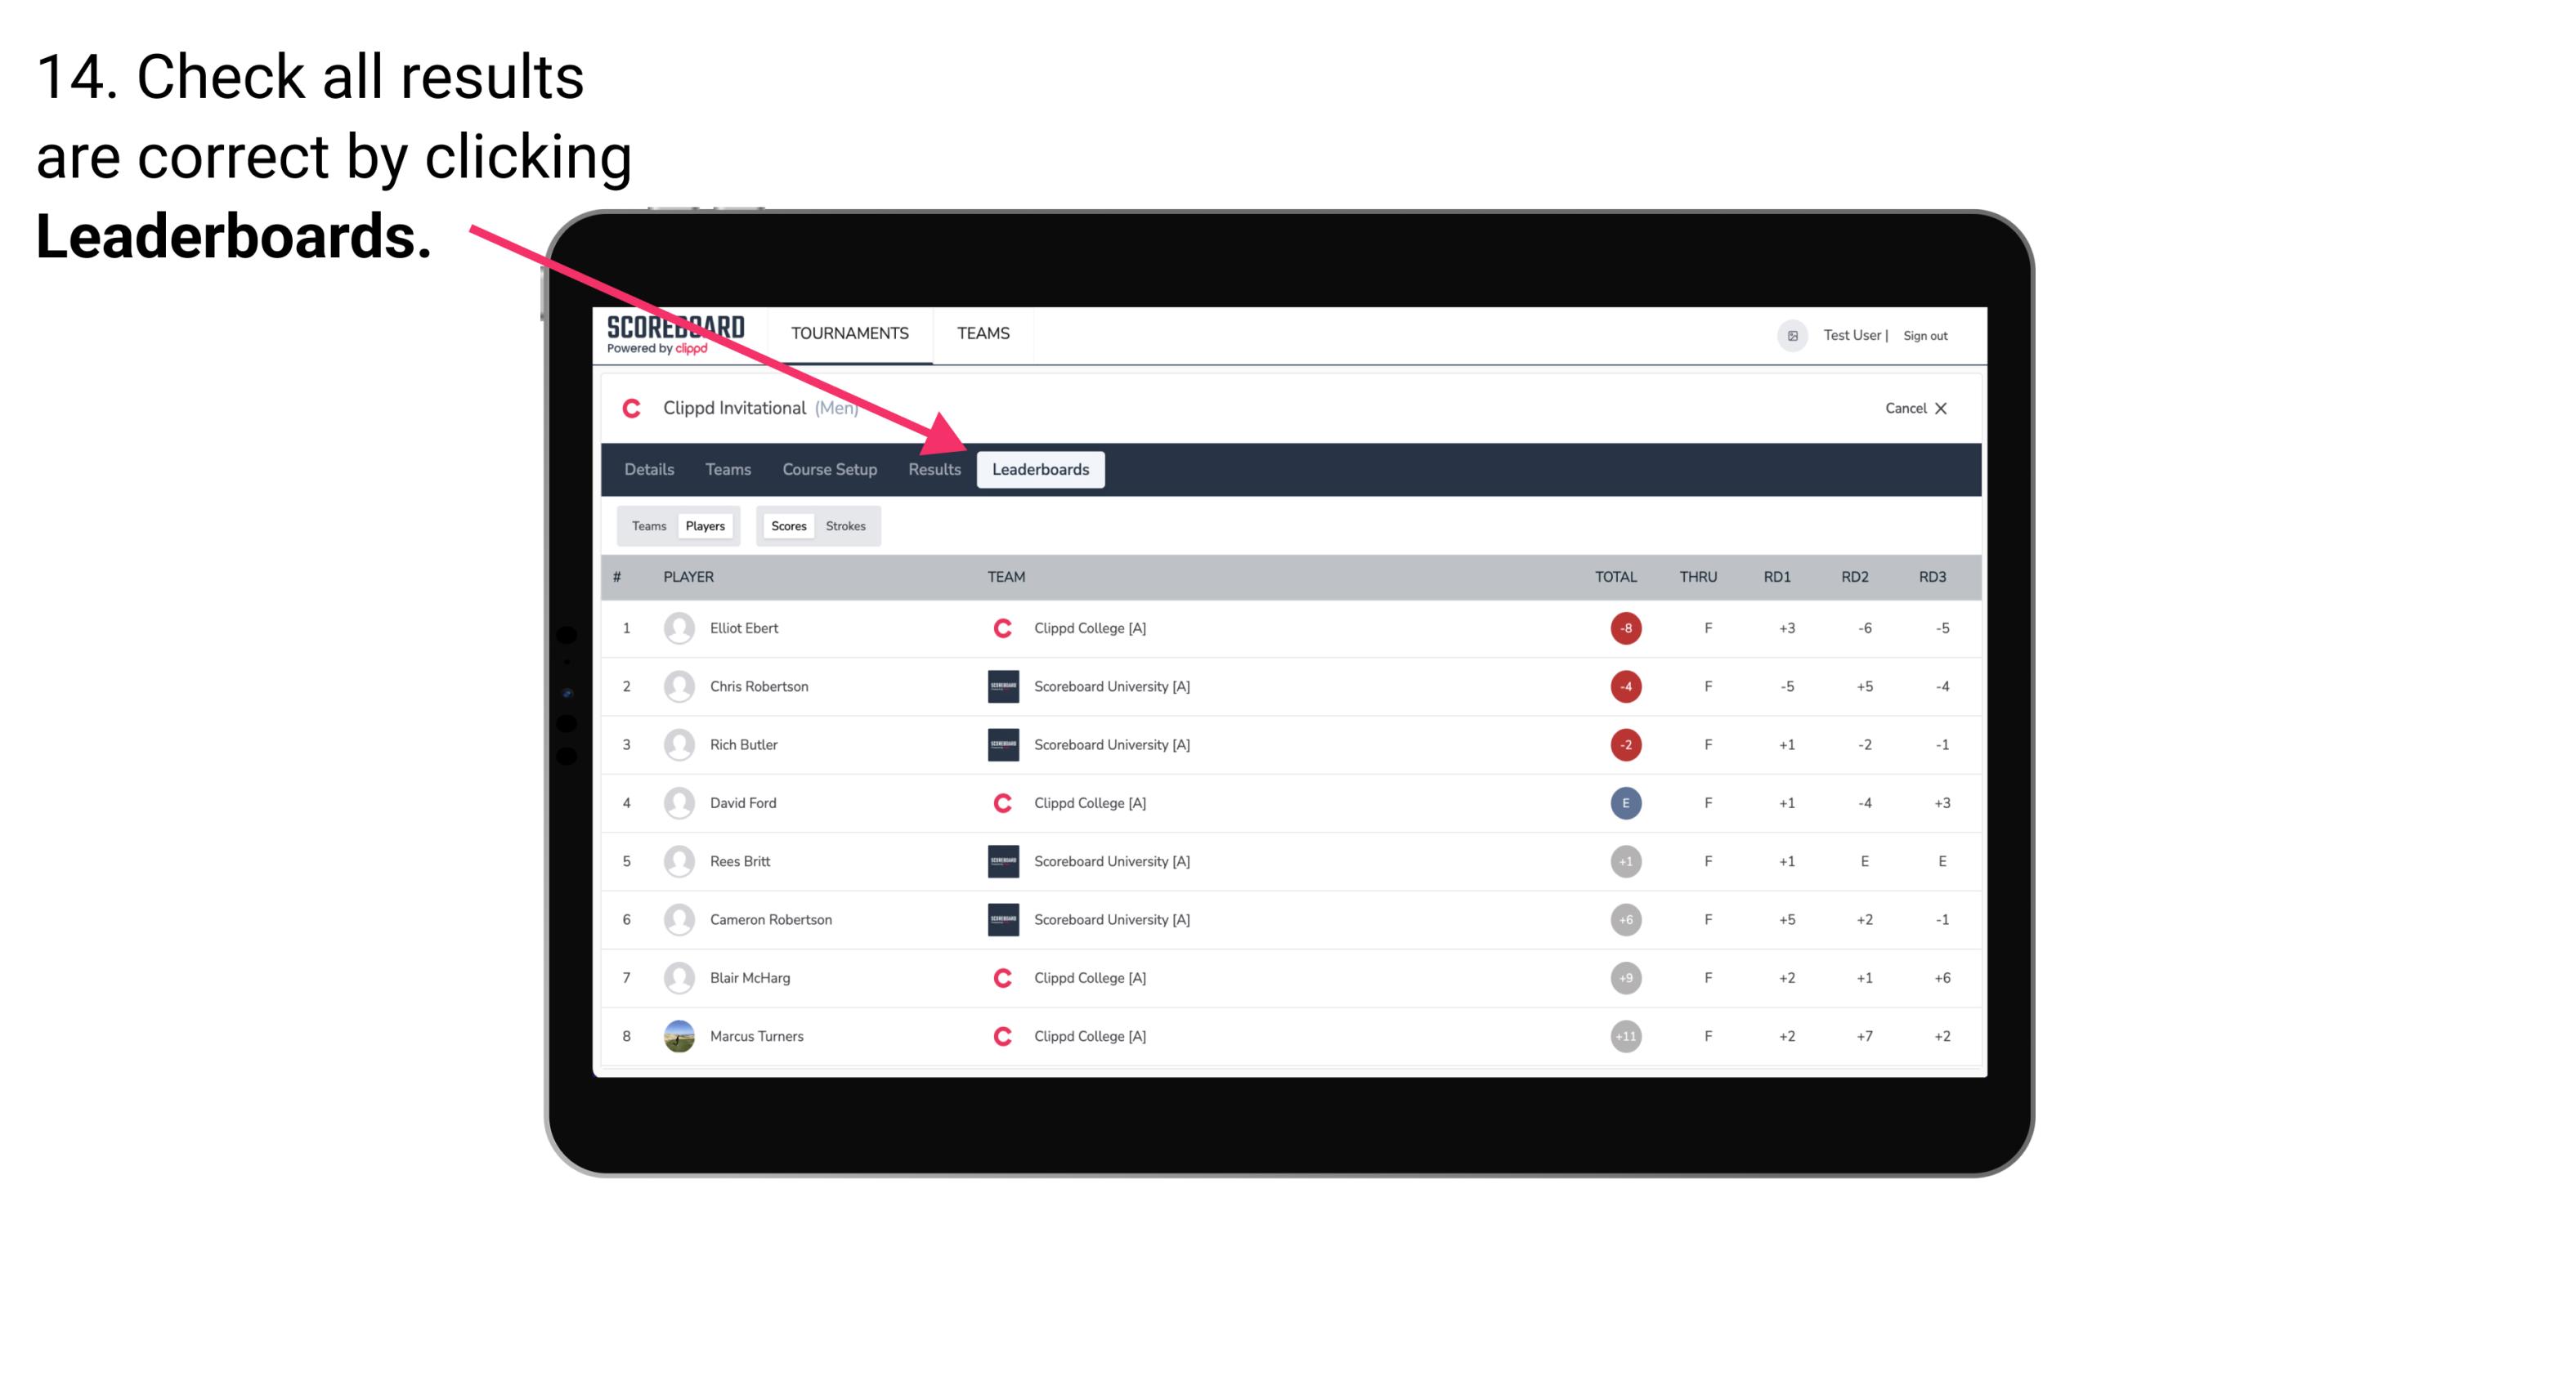Select the Players filter button
Screen dimensions: 2576x1385
pos(705,525)
